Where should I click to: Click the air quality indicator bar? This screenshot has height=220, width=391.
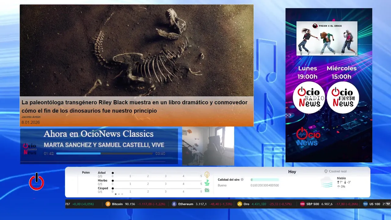click(265, 180)
